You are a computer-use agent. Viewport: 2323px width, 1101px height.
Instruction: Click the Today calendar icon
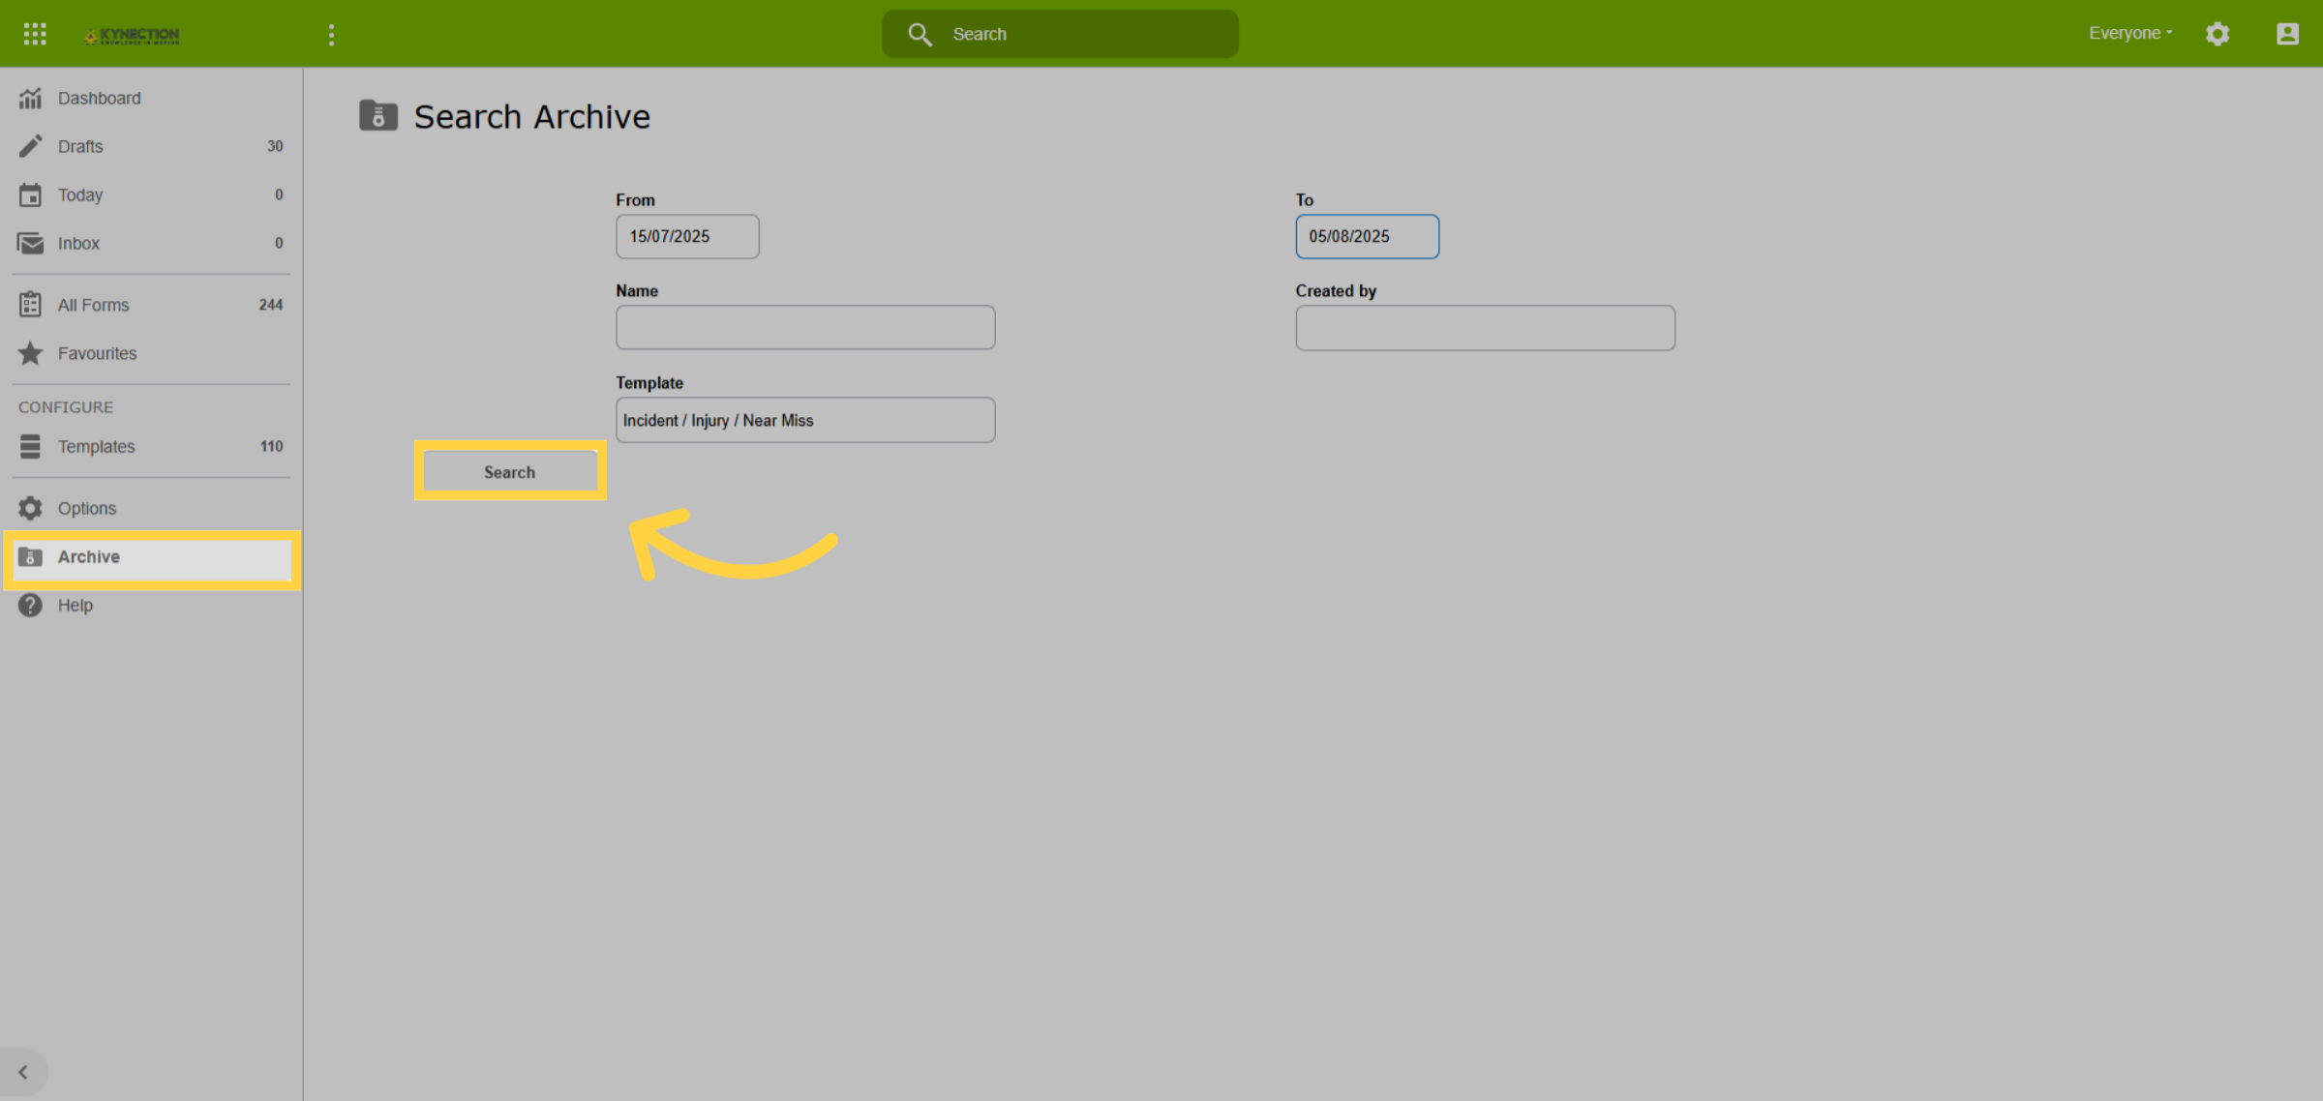30,194
